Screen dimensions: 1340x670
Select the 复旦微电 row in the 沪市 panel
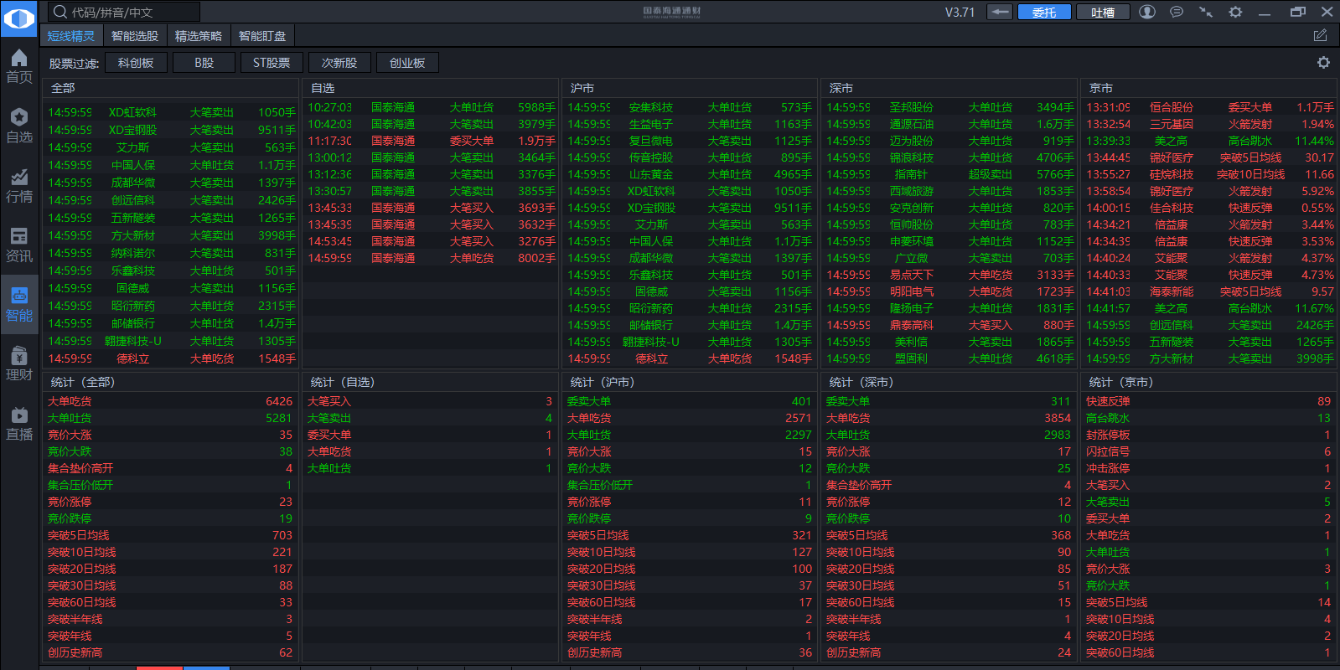pos(690,141)
